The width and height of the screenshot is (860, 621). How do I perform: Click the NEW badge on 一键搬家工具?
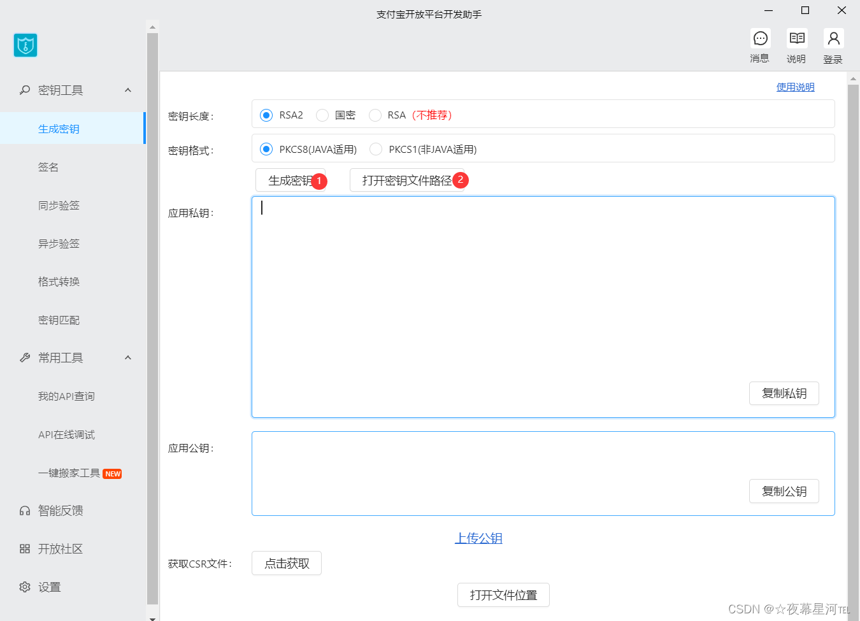(x=113, y=474)
